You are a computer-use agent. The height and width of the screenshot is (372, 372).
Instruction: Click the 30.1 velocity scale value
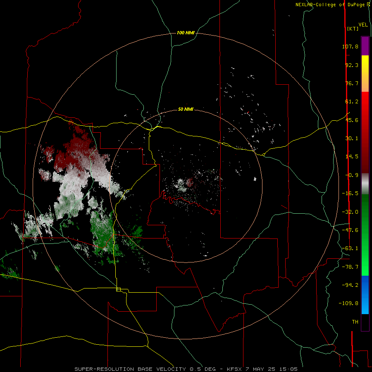coord(352,138)
